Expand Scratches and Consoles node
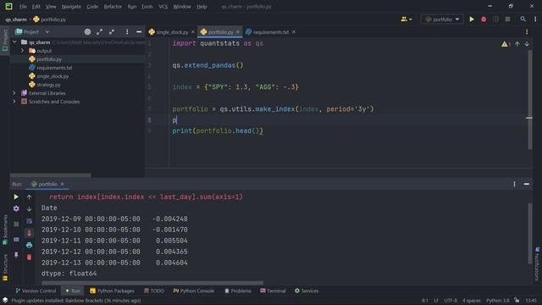This screenshot has width=542, height=305. pyautogui.click(x=14, y=102)
